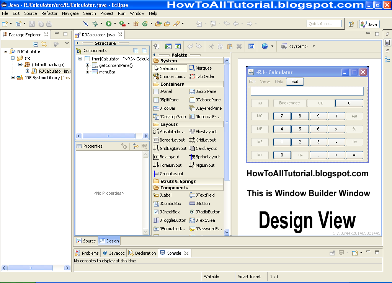This screenshot has width=392, height=283.
Task: Click the Run toolbar icon
Action: coord(108,24)
